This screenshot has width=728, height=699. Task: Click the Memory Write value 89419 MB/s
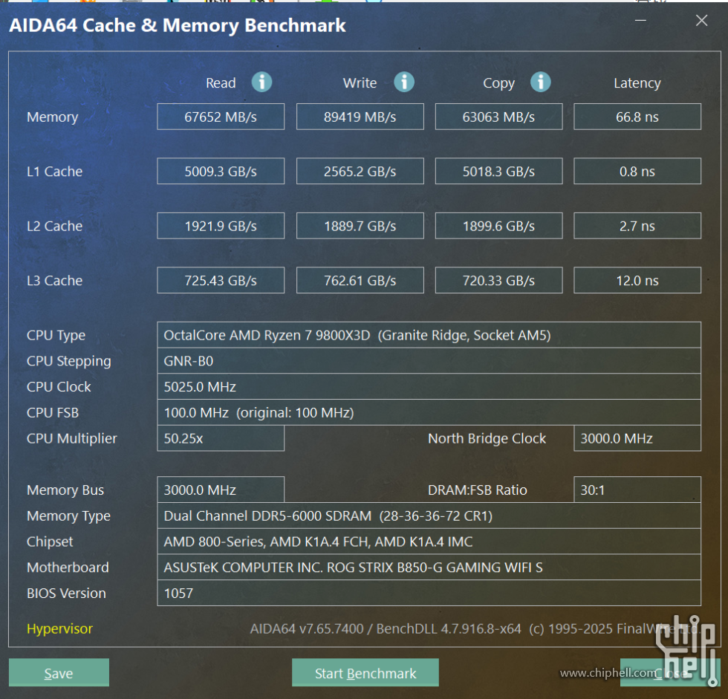pyautogui.click(x=360, y=117)
